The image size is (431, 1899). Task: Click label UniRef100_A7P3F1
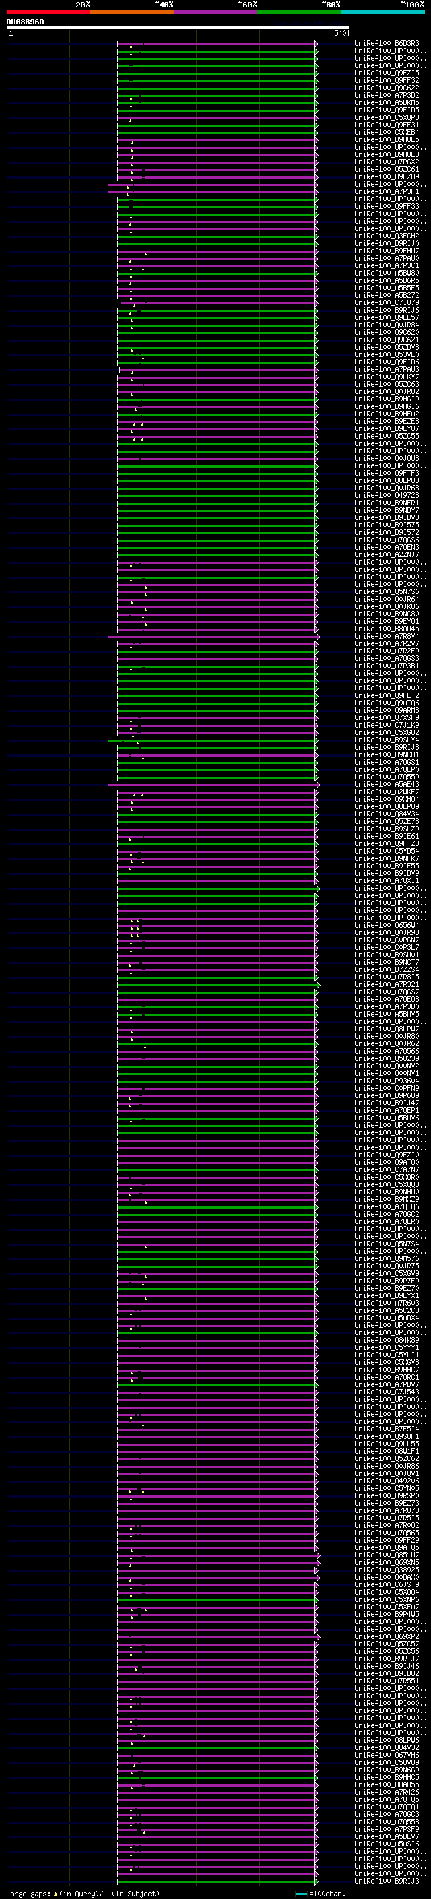pyautogui.click(x=387, y=192)
